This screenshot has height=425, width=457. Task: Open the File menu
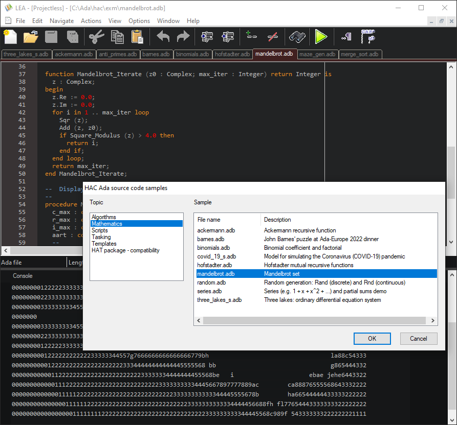(20, 21)
